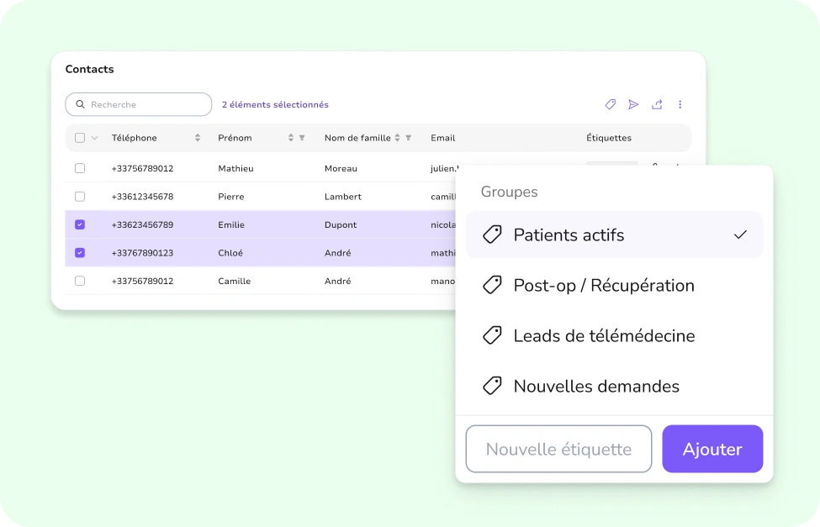Image resolution: width=820 pixels, height=527 pixels.
Task: Click the send message paper-plane icon
Action: coord(633,104)
